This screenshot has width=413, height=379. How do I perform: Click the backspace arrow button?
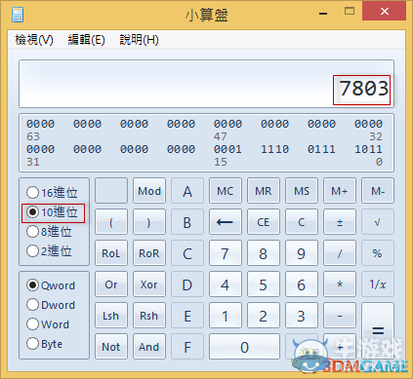226,222
